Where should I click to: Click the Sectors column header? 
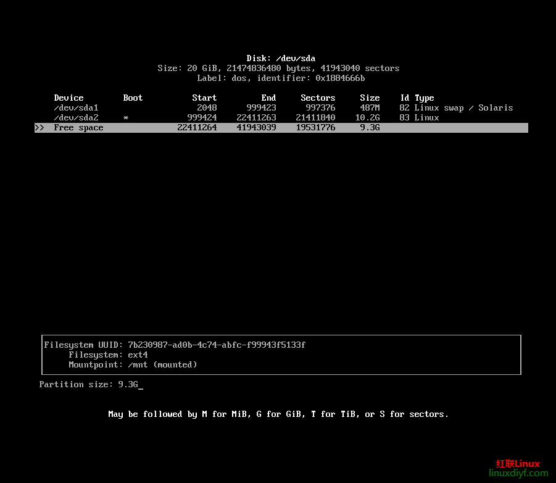(x=318, y=98)
